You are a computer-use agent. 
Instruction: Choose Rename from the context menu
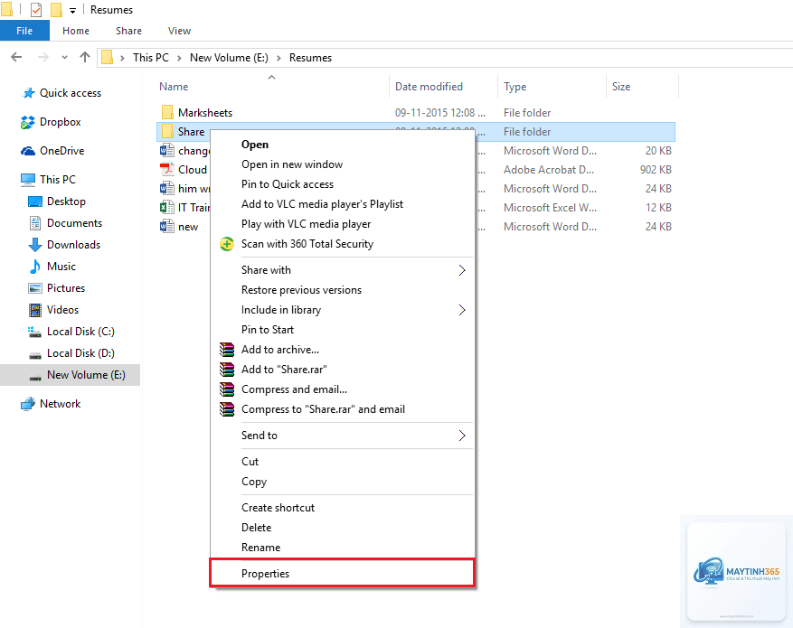[x=343, y=548]
